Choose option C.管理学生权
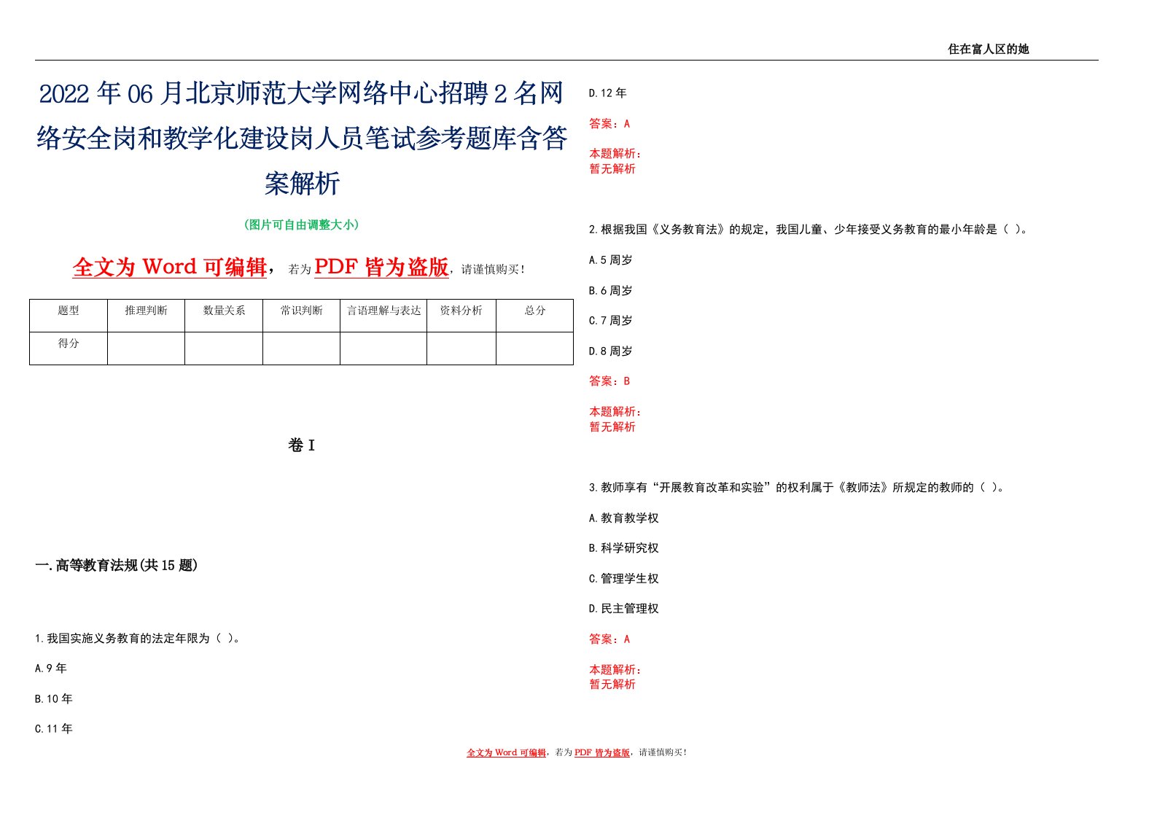1157x818 pixels. [624, 578]
